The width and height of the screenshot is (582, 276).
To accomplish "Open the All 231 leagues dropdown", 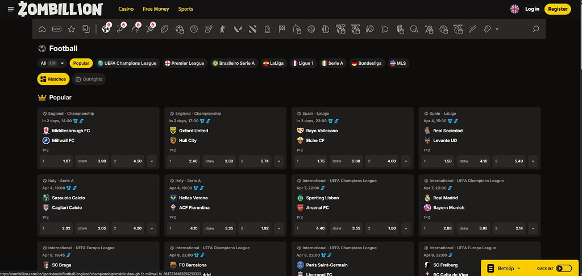I will [52, 63].
